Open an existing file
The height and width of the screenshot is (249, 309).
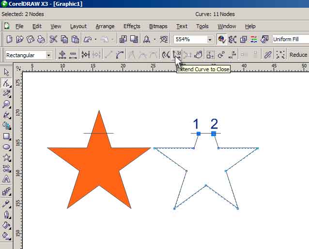coord(20,39)
